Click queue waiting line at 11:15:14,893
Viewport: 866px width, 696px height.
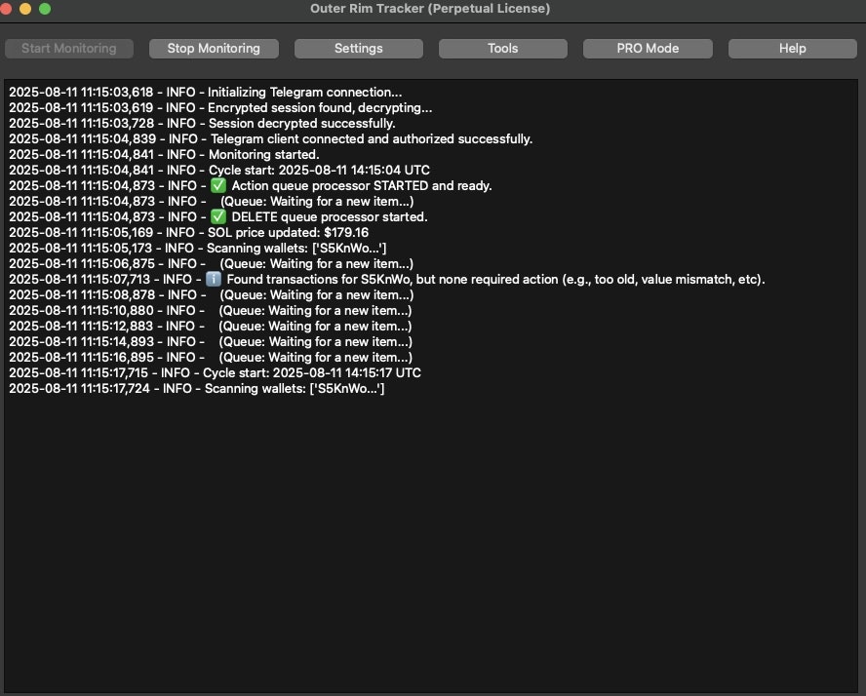pyautogui.click(x=211, y=341)
